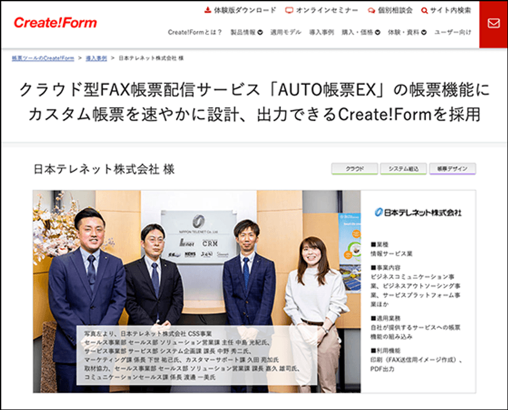Click the monitor icon beside オンラインセミナー

click(x=289, y=10)
